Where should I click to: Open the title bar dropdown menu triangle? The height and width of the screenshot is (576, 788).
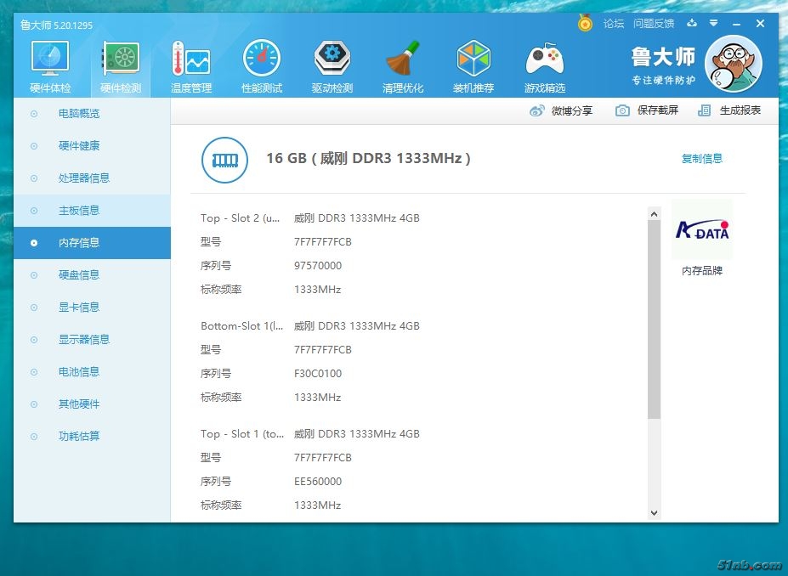pyautogui.click(x=714, y=23)
